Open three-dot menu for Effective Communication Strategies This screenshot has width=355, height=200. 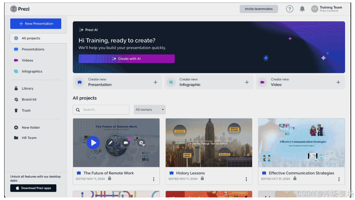pyautogui.click(x=339, y=179)
